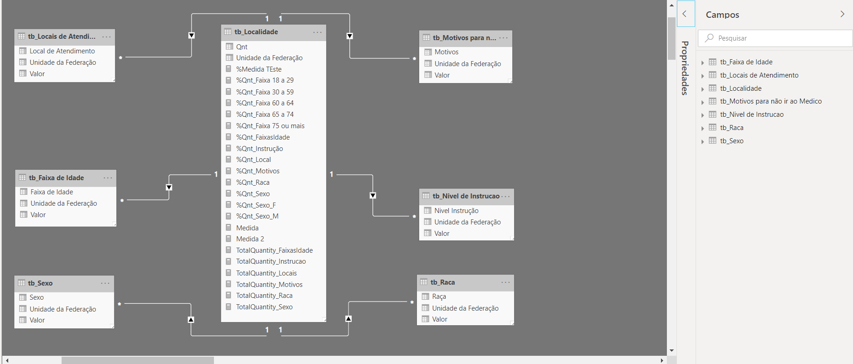Select tb_Localidade table header
853x364 pixels.
click(274, 32)
